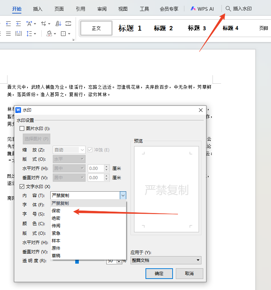Click the watermark preview thumbnail
271x290 pixels.
coord(167,189)
